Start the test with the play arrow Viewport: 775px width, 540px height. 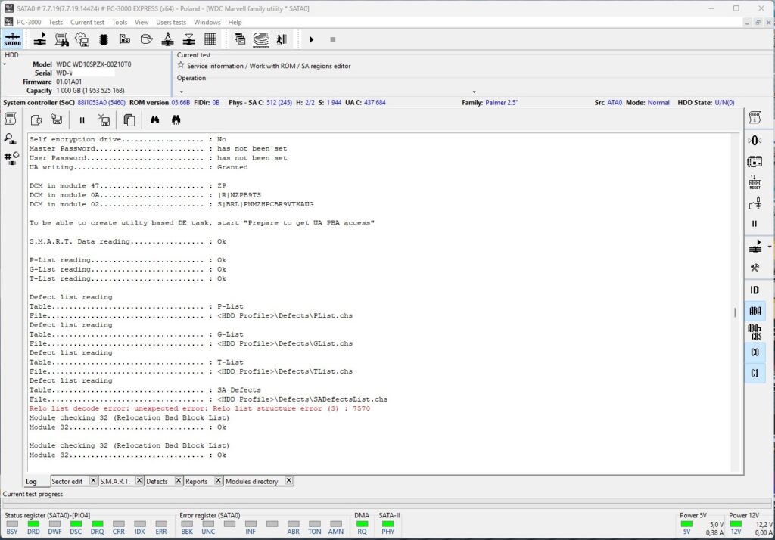(x=311, y=39)
